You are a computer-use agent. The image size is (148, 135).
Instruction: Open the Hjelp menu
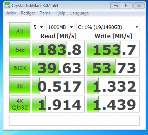[x=60, y=13]
